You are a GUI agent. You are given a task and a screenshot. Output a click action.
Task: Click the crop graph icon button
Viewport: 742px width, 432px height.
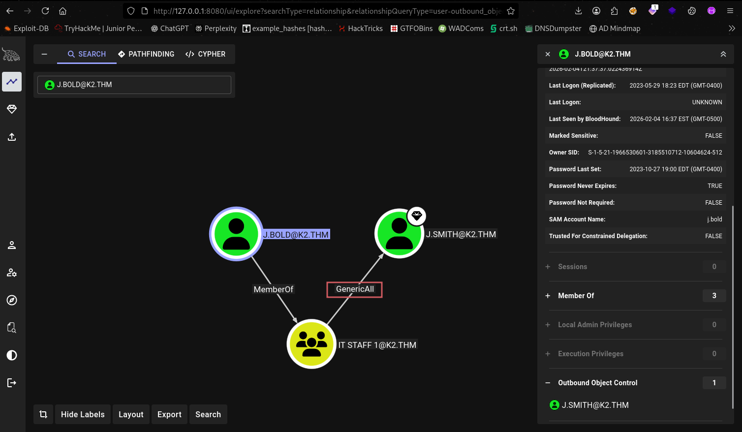[43, 414]
